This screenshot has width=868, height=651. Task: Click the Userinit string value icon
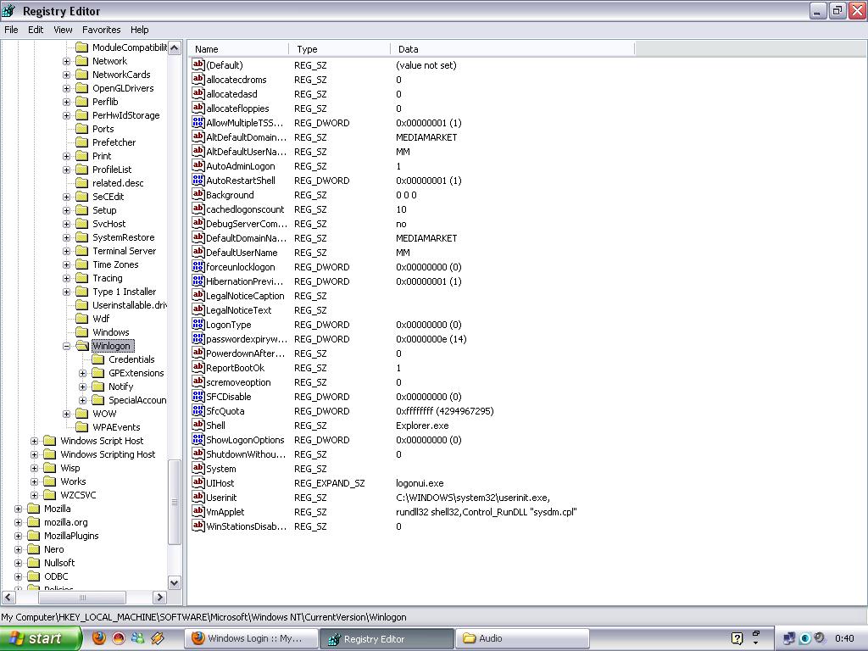(x=198, y=497)
